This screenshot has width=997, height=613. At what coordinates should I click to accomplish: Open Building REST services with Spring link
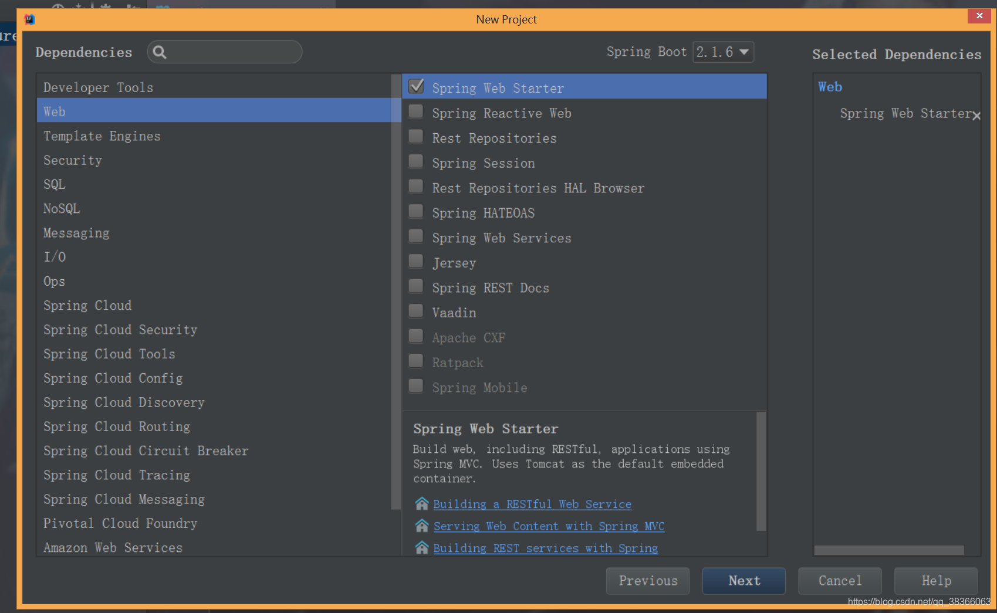pyautogui.click(x=546, y=548)
